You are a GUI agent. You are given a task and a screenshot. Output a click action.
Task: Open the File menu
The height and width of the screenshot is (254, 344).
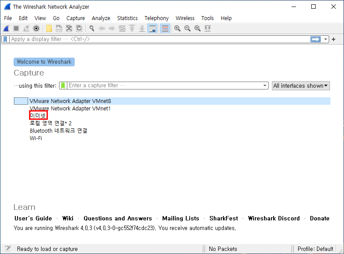[x=8, y=18]
